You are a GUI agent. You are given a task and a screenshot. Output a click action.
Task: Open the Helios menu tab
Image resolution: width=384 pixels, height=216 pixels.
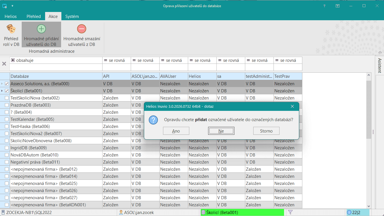(11, 16)
